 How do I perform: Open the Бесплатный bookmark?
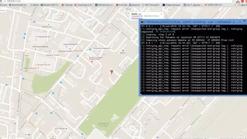click(18, 5)
